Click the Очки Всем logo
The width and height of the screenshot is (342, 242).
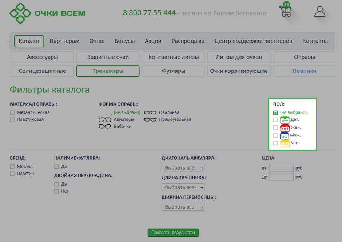47,13
